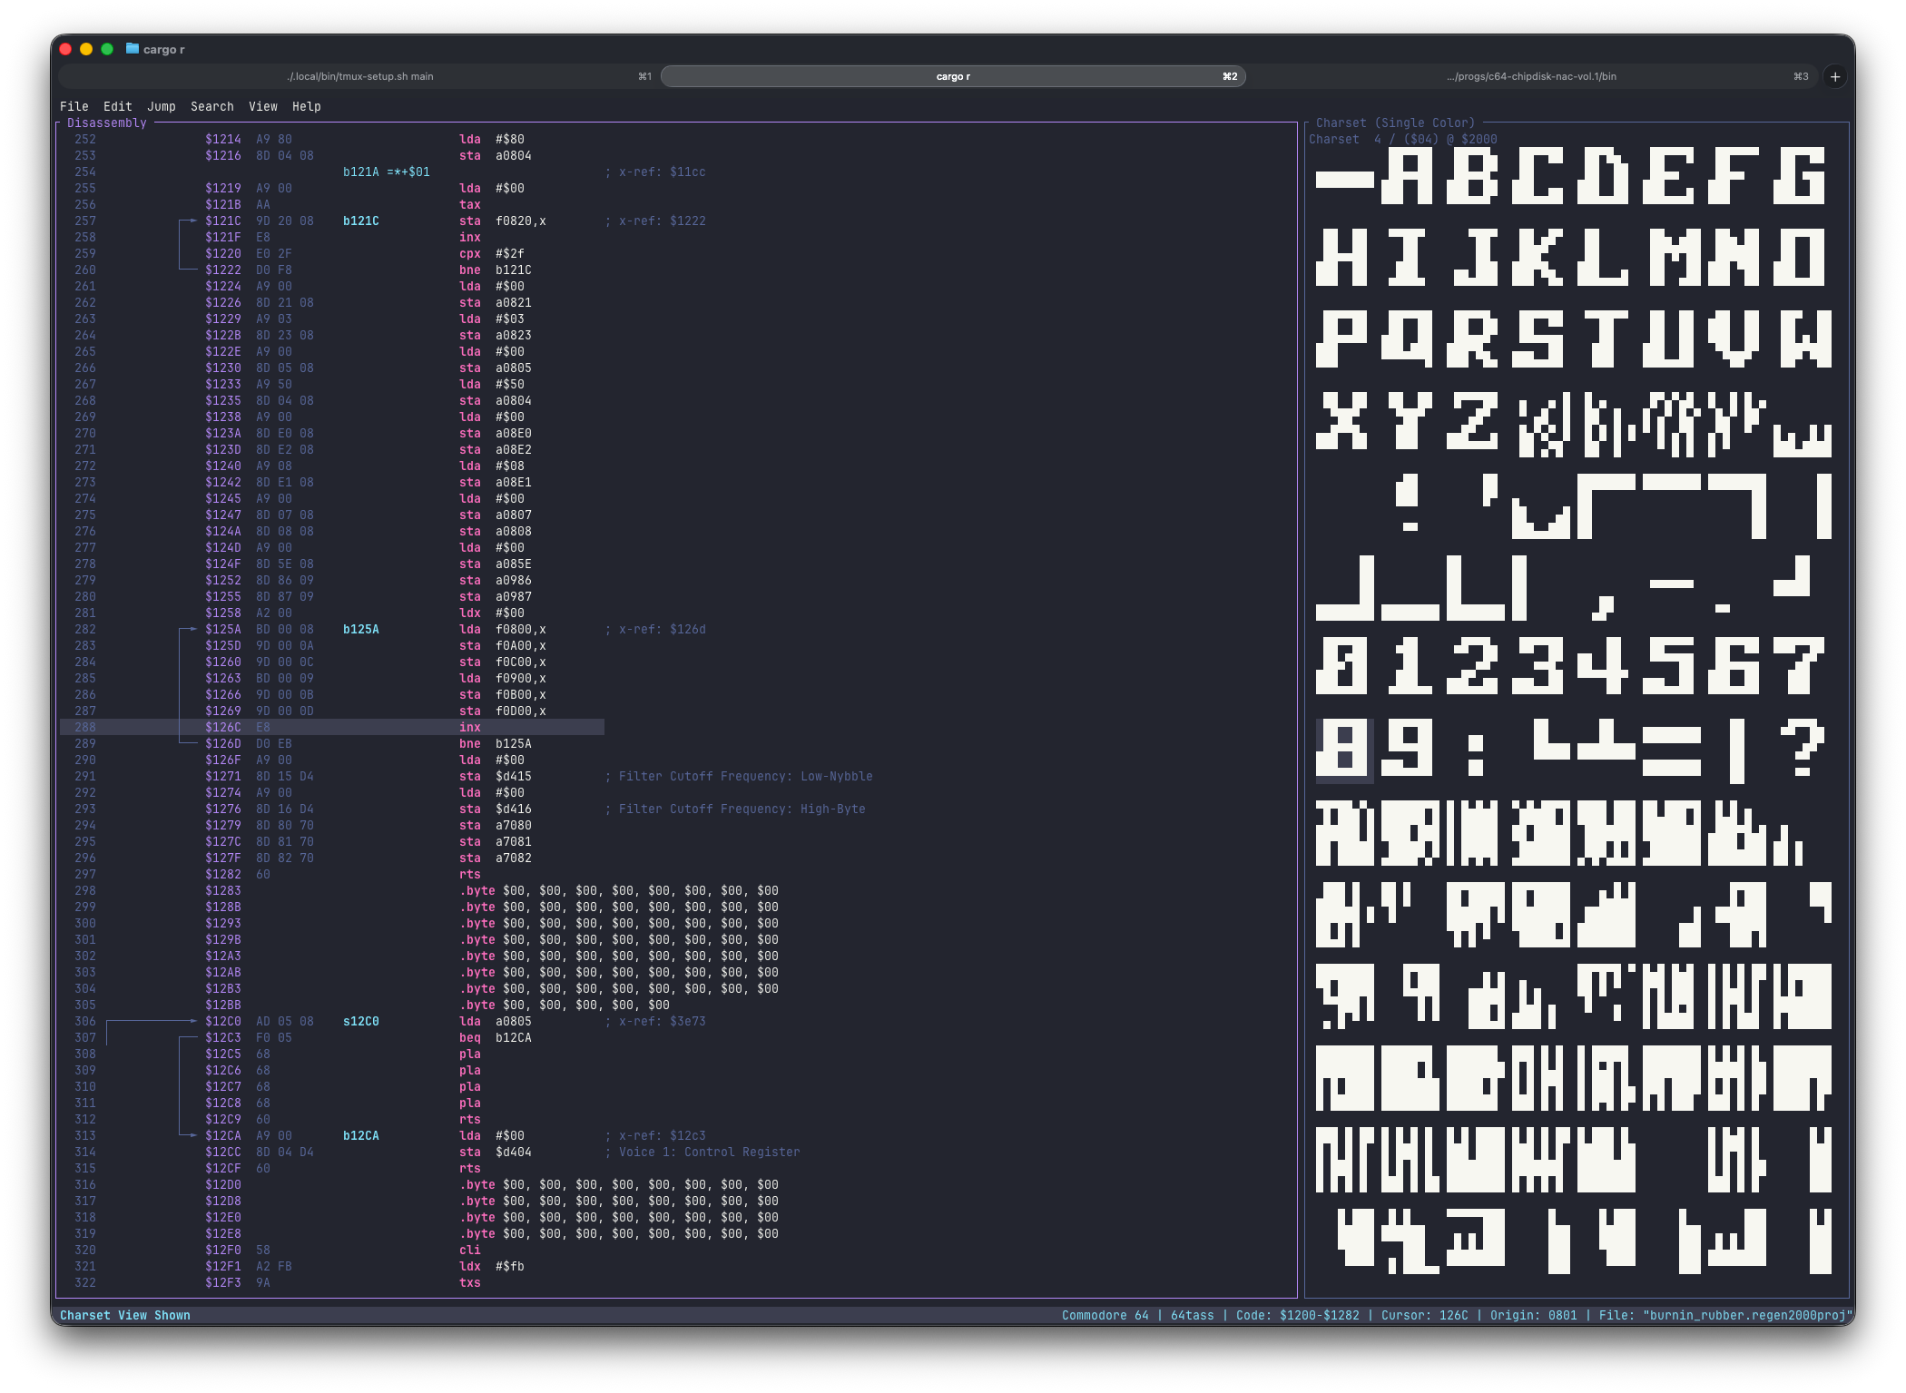Open the Help menu
Screen dimensions: 1906x1393
306,106
